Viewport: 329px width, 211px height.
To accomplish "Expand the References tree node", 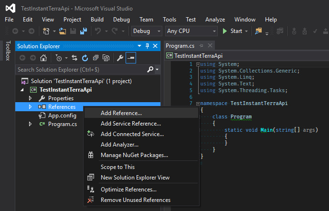I will [x=30, y=107].
